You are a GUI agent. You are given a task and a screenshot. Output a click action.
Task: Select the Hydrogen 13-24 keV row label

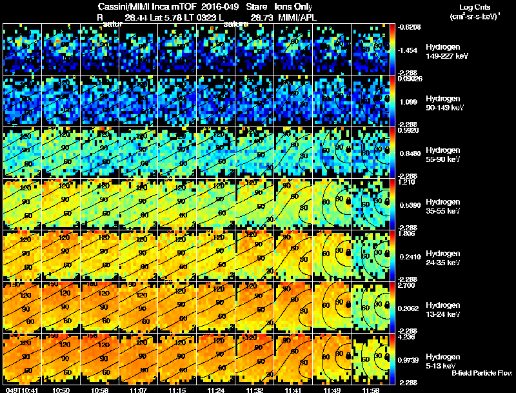tap(443, 310)
